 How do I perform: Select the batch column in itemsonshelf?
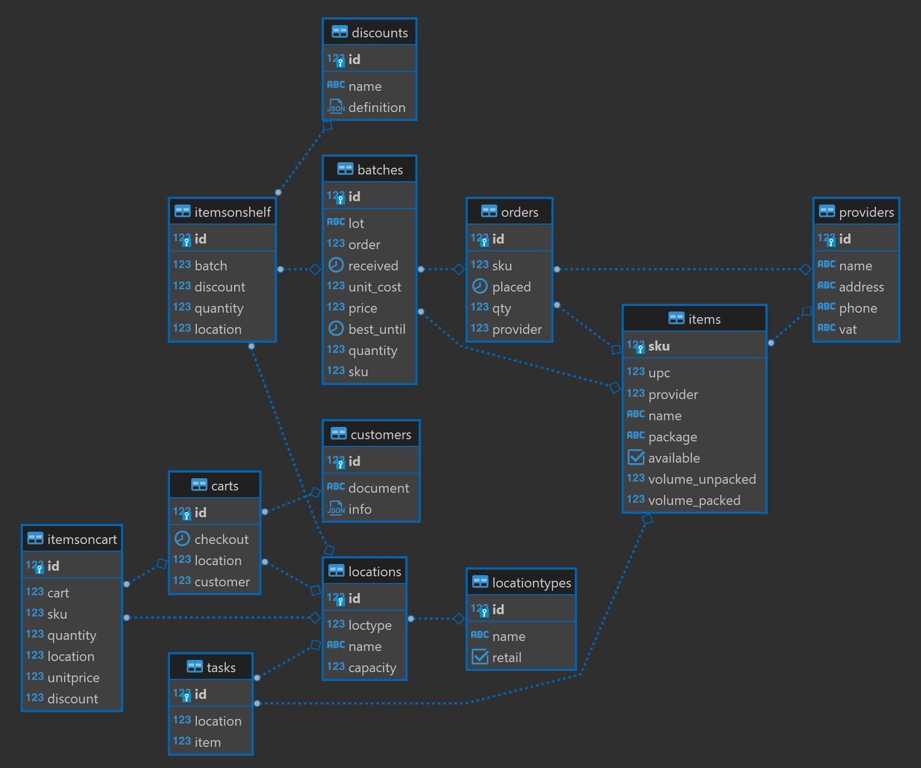[x=222, y=265]
